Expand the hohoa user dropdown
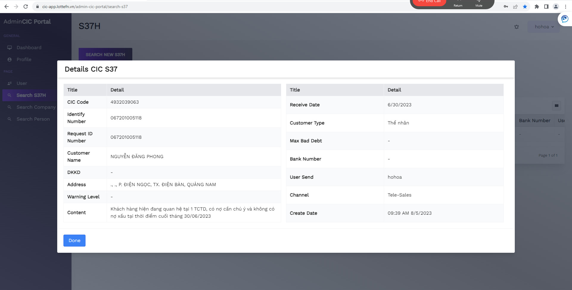The width and height of the screenshot is (572, 290). pos(544,27)
